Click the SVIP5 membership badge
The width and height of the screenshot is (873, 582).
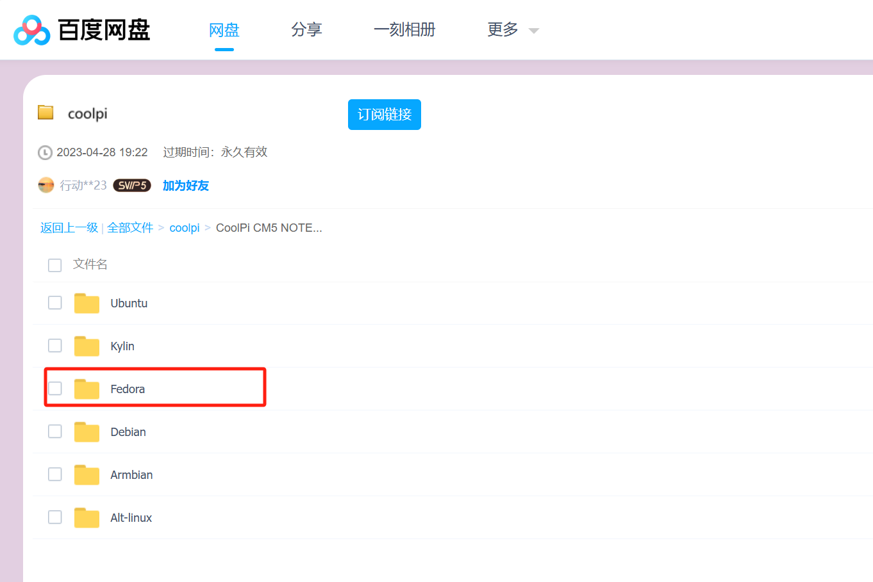click(x=132, y=185)
